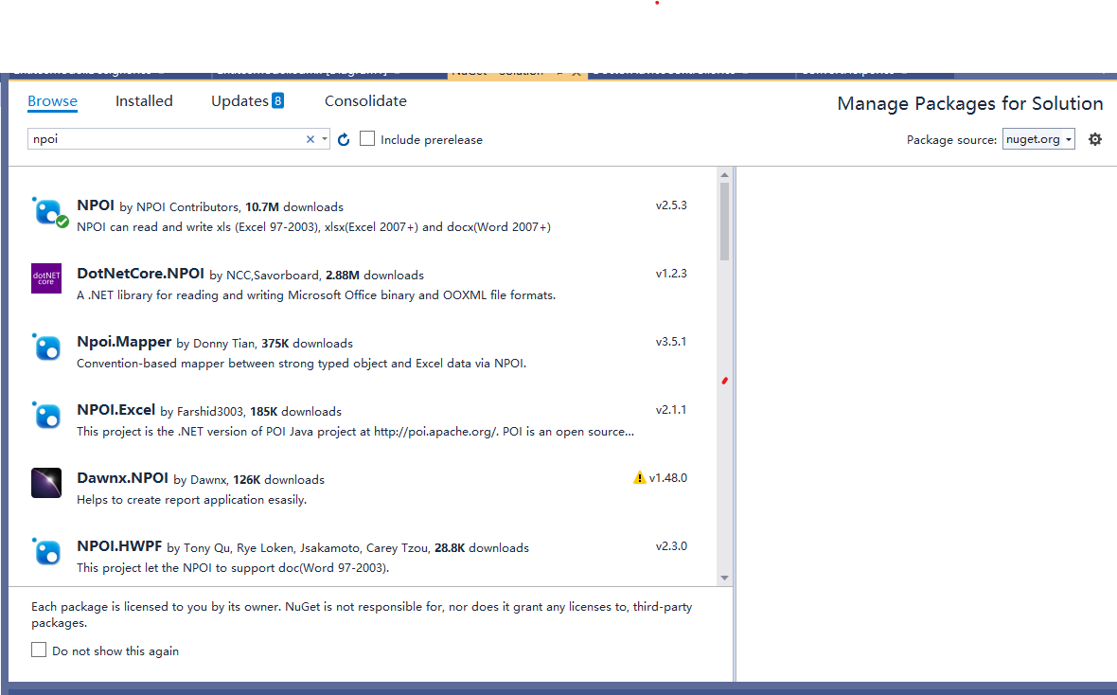This screenshot has width=1117, height=695.
Task: Refresh the package search results
Action: [344, 140]
